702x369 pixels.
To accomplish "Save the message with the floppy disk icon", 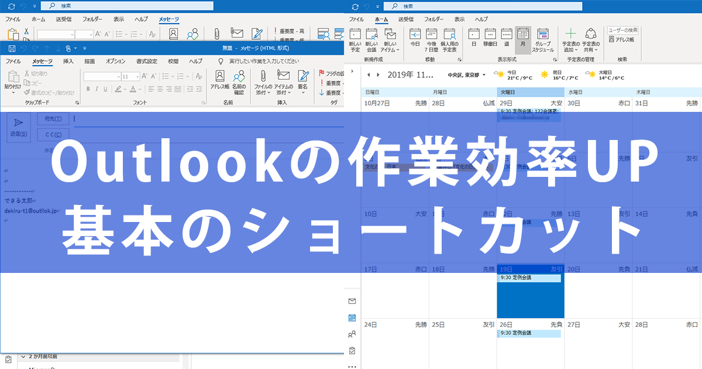I will coord(11,48).
